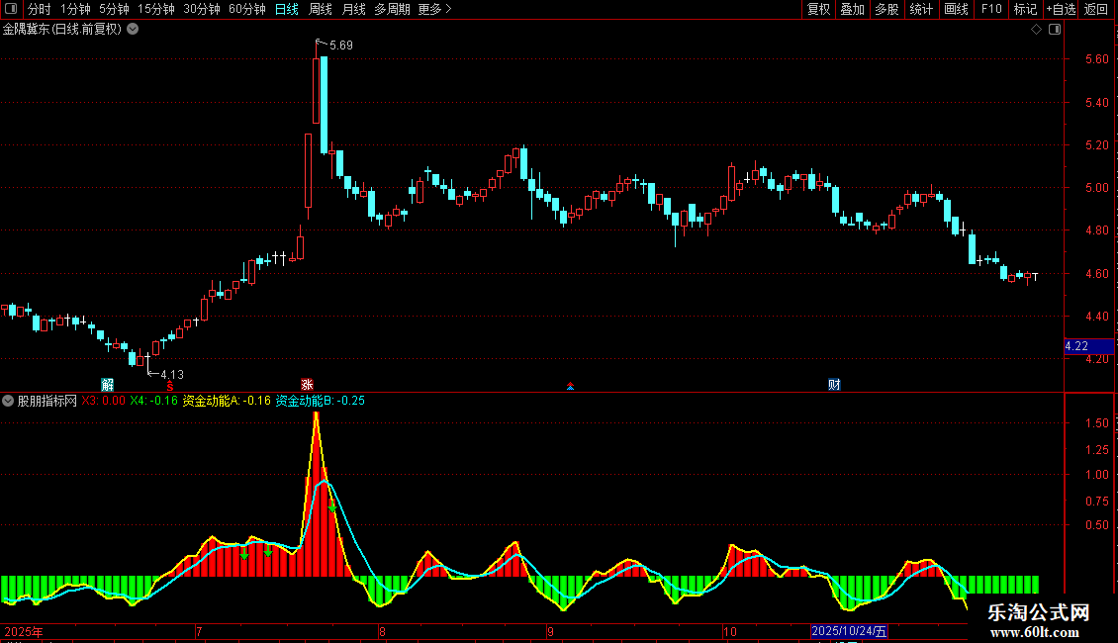The image size is (1118, 643).
Task: Toggle the left sidebar panel icon
Action: click(x=11, y=9)
